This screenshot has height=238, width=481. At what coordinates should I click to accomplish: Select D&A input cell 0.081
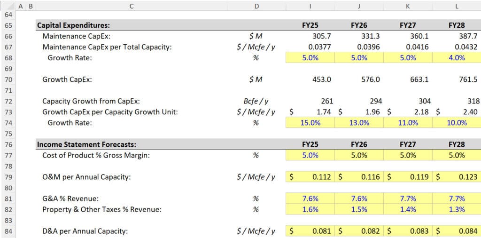310,231
